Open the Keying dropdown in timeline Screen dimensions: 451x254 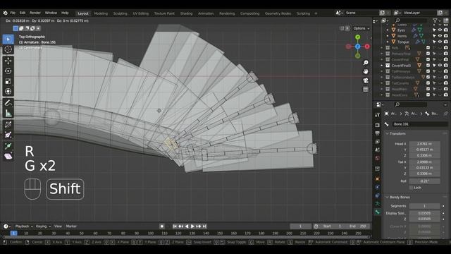43,226
